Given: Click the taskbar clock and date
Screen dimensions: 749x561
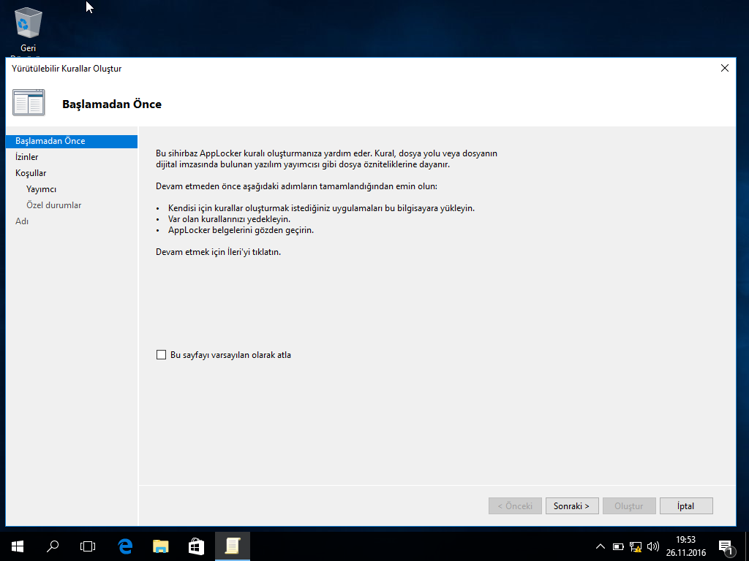Looking at the screenshot, I should point(685,546).
